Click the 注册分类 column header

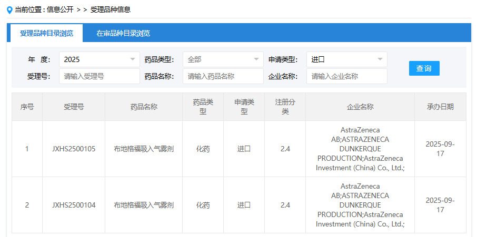point(285,107)
